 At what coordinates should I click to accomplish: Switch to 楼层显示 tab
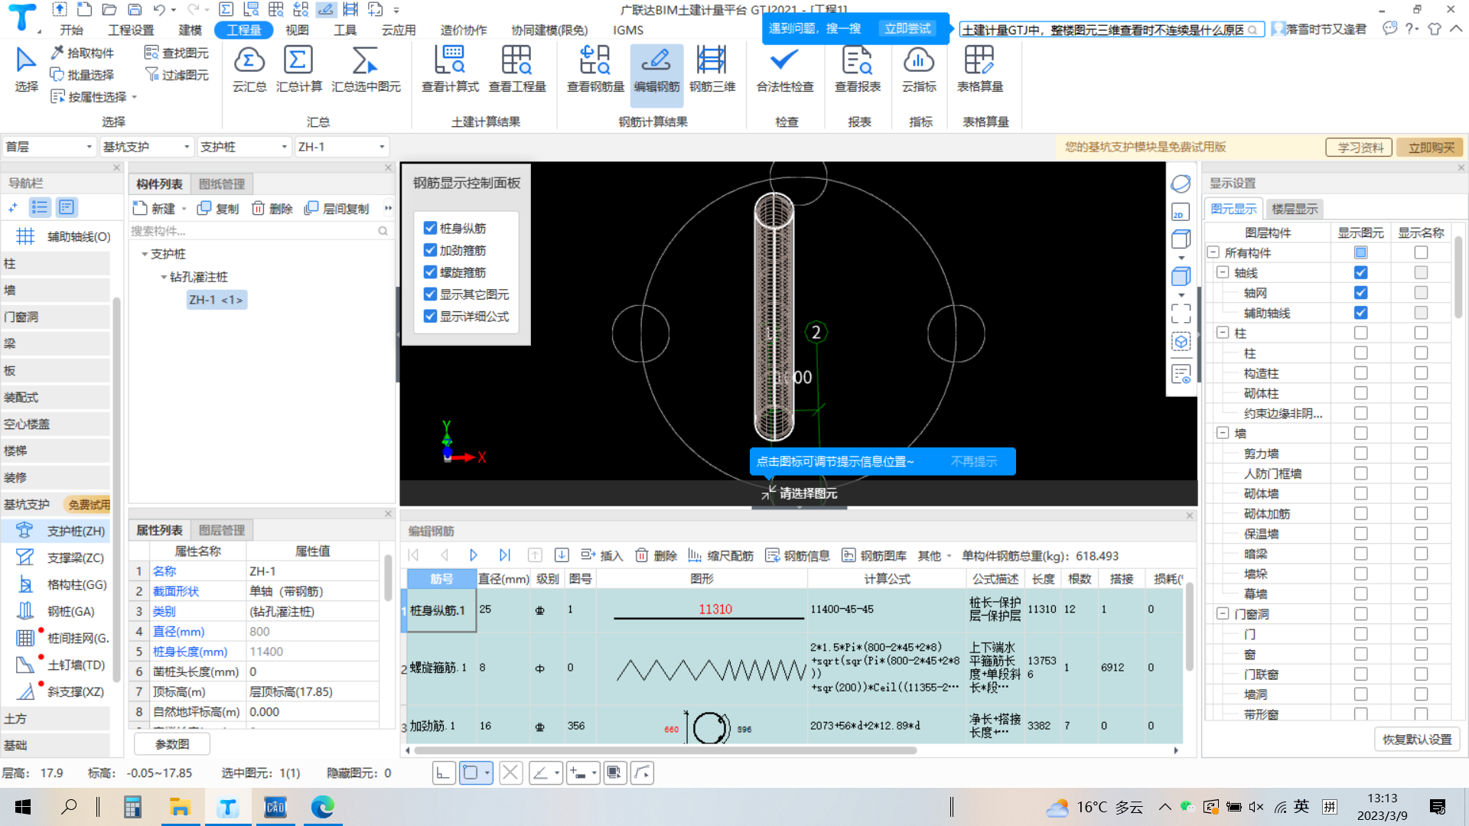click(x=1294, y=209)
